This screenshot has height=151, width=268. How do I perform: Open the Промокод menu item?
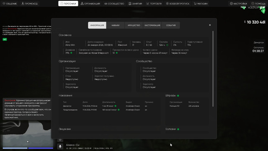point(30,3)
